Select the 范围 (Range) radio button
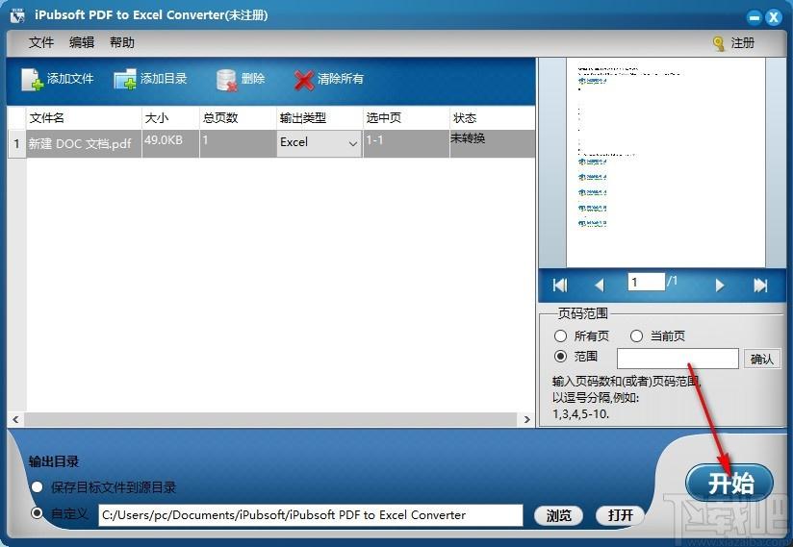This screenshot has width=793, height=547. (560, 356)
